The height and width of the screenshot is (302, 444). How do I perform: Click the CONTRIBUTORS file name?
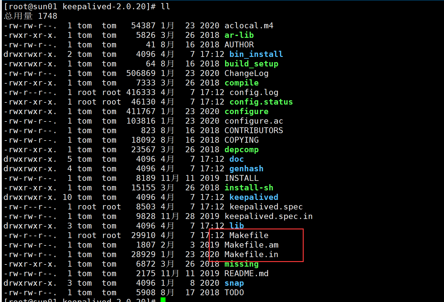pos(254,130)
